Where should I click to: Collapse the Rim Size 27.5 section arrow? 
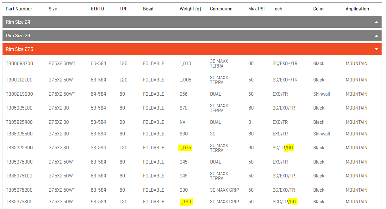376,49
